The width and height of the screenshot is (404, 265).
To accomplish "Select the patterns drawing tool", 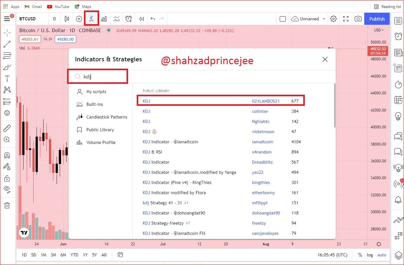I will pos(7,90).
